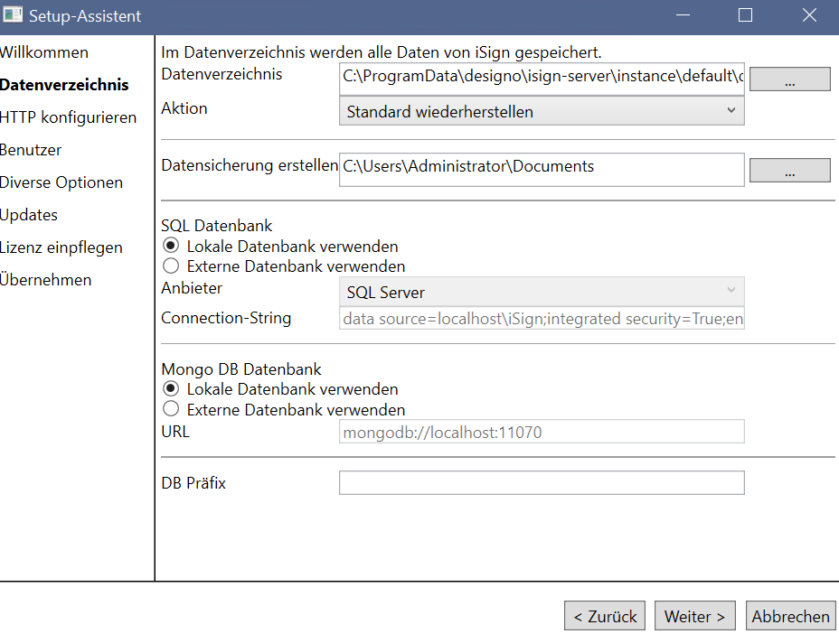Open the HTTP konfigurieren step
839x634 pixels.
68,117
